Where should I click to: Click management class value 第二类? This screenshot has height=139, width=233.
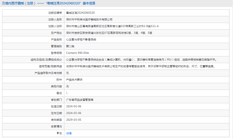coord(70,46)
